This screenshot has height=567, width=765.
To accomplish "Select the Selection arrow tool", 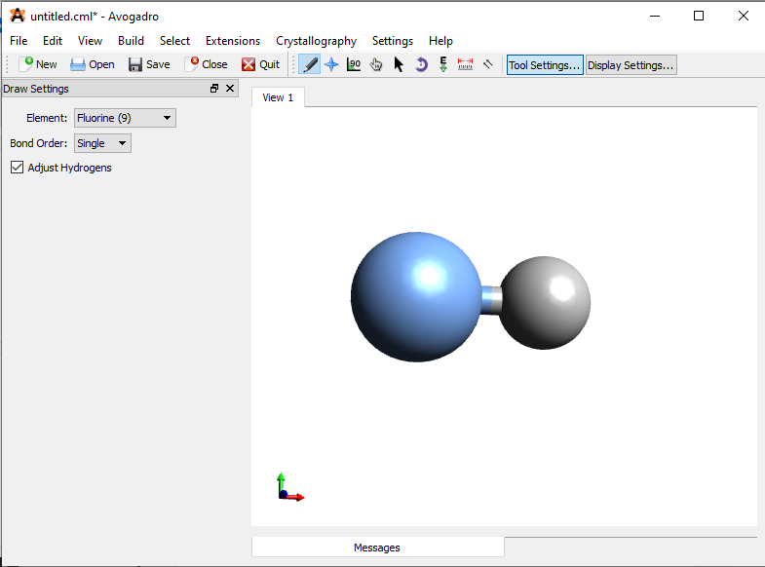I will pos(399,64).
